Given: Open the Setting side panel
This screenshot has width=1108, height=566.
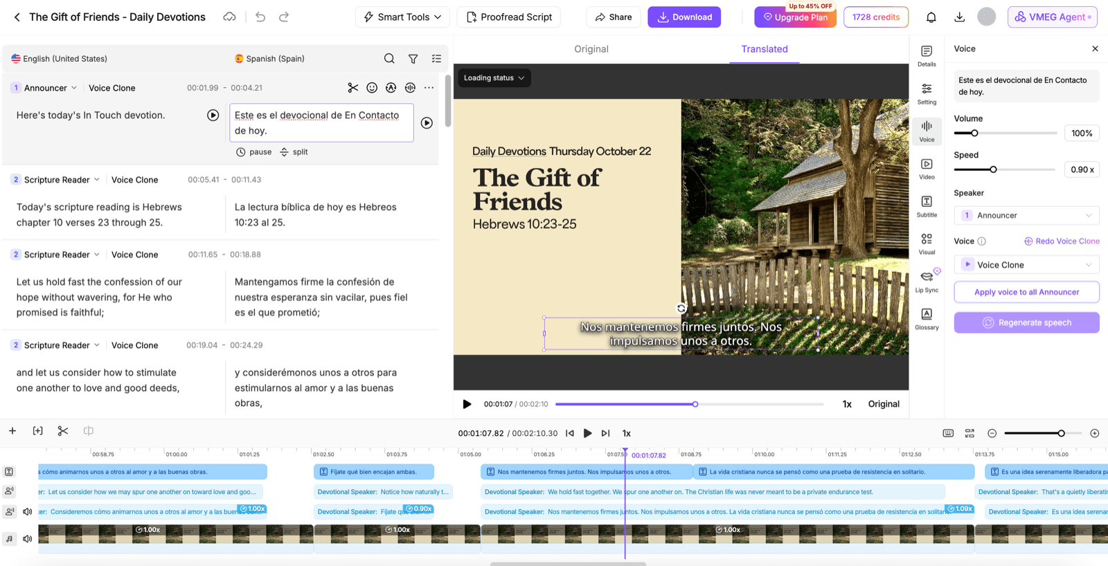Looking at the screenshot, I should [x=927, y=93].
